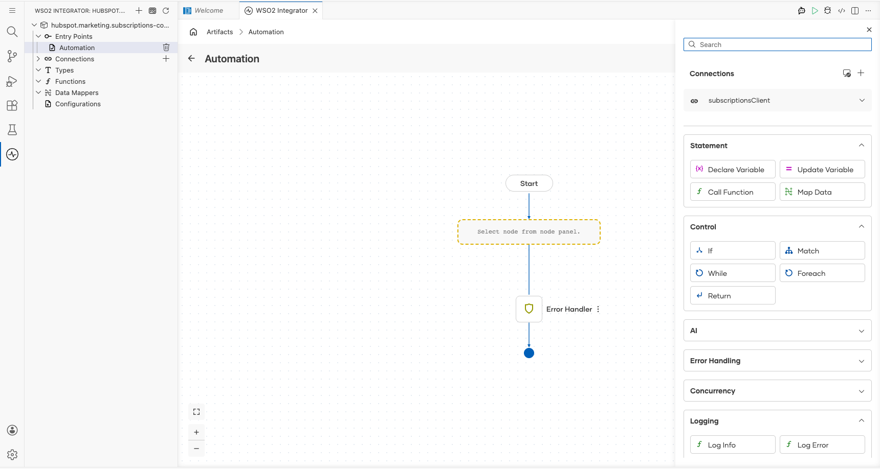Switch to the Welcome tab

click(x=209, y=10)
